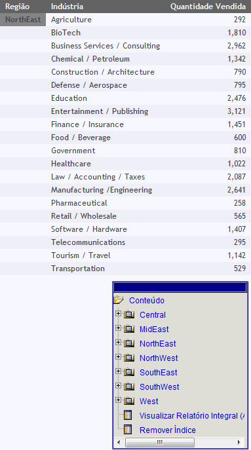Select the Entertainment / Publishing row
Viewport: 251px width, 450px height.
100,111
